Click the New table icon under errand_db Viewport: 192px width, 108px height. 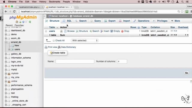click(13, 46)
